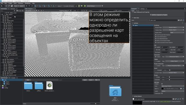Open the Edit menu
This screenshot has width=186, height=105.
point(6,3)
